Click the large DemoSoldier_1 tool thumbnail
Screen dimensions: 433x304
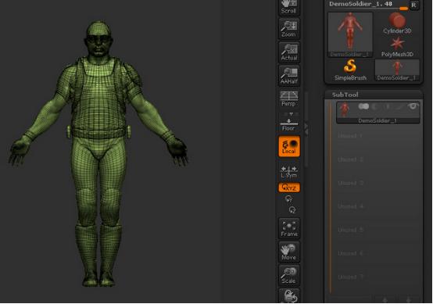coord(350,34)
